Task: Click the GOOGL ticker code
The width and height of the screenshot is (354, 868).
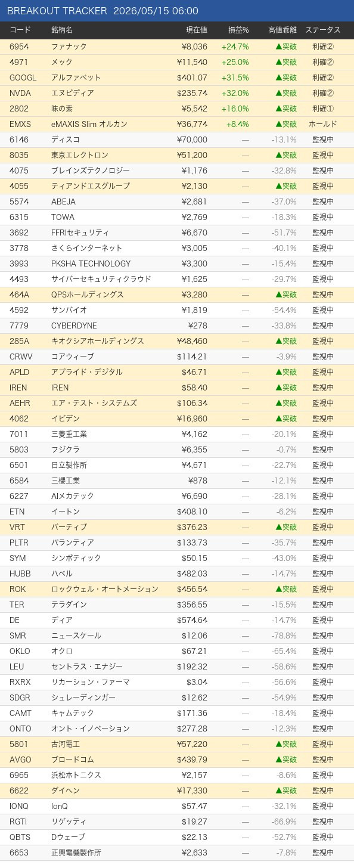Action: coord(23,77)
